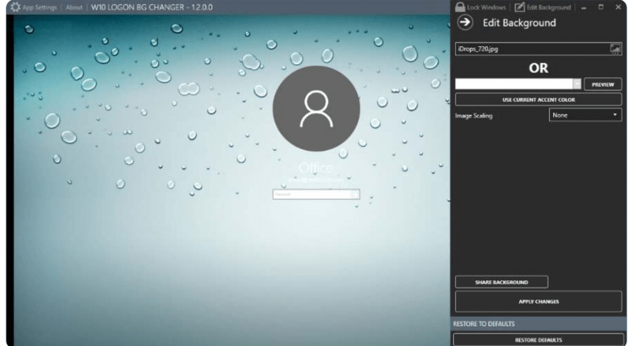Apply Changes to the logon background
Viewport: 633px width, 346px height.
(538, 302)
